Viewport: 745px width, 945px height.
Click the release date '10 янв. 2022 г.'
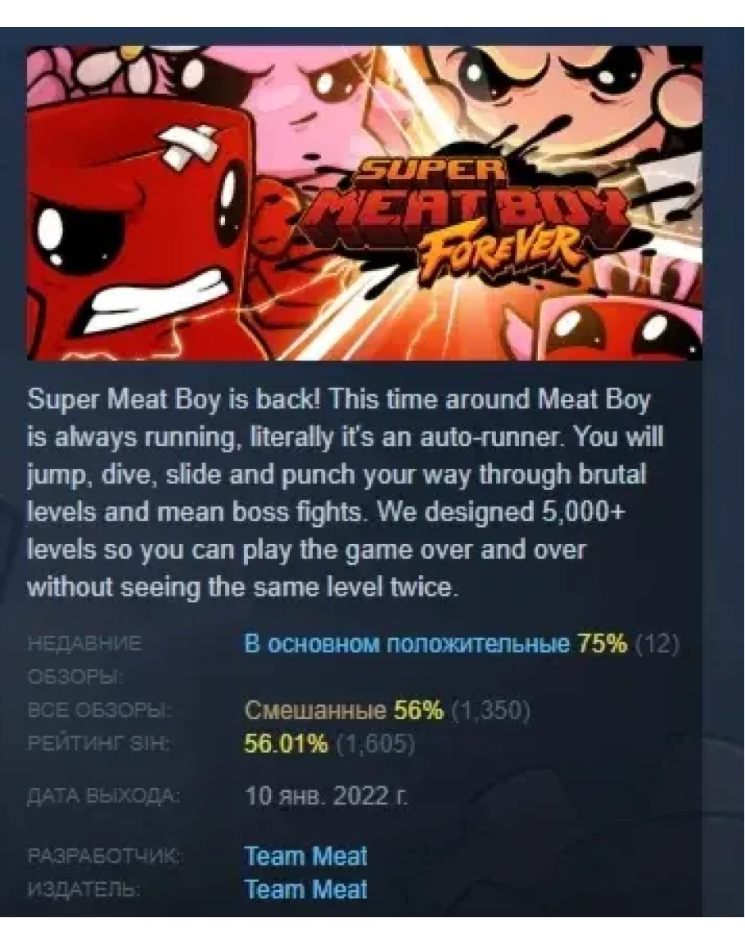327,796
